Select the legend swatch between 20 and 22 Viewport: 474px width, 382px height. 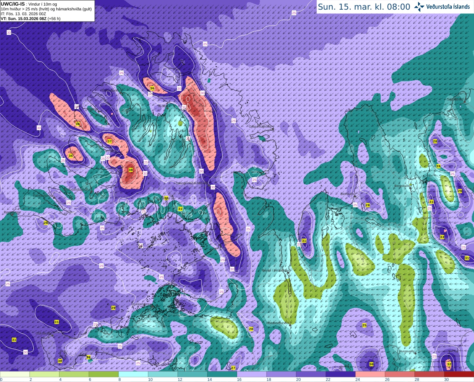coord(311,374)
